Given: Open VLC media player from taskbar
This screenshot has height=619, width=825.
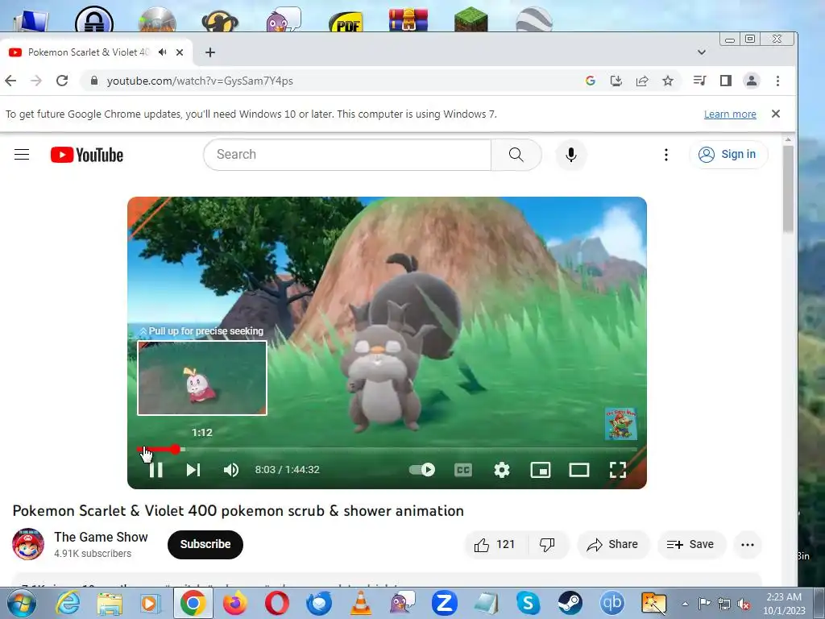Looking at the screenshot, I should (x=360, y=603).
